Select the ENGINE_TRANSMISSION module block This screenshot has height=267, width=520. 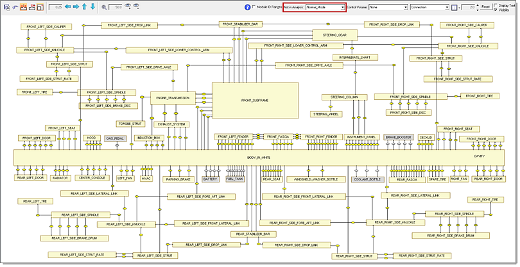[172, 98]
